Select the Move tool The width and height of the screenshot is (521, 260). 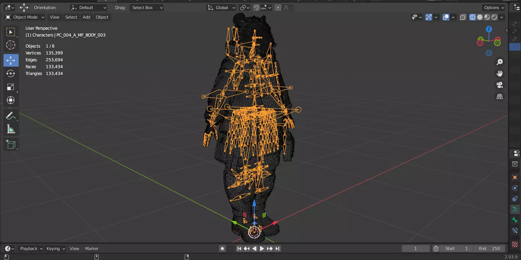coord(11,60)
